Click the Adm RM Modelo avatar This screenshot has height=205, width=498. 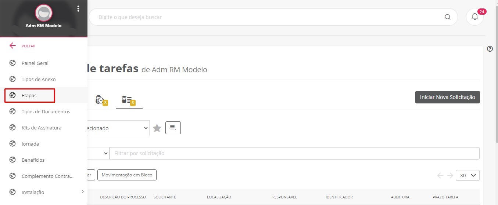point(44,13)
